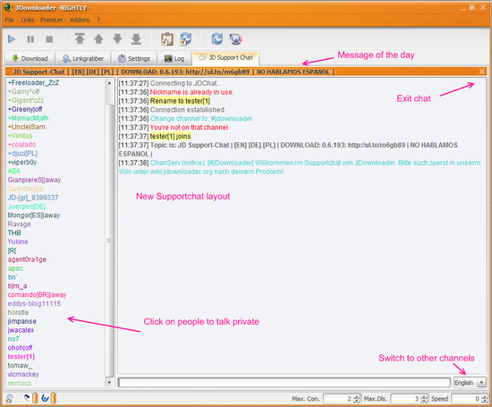Viewport: 492px width, 407px height.
Task: Click user vicmackey in user list
Action: pyautogui.click(x=23, y=374)
